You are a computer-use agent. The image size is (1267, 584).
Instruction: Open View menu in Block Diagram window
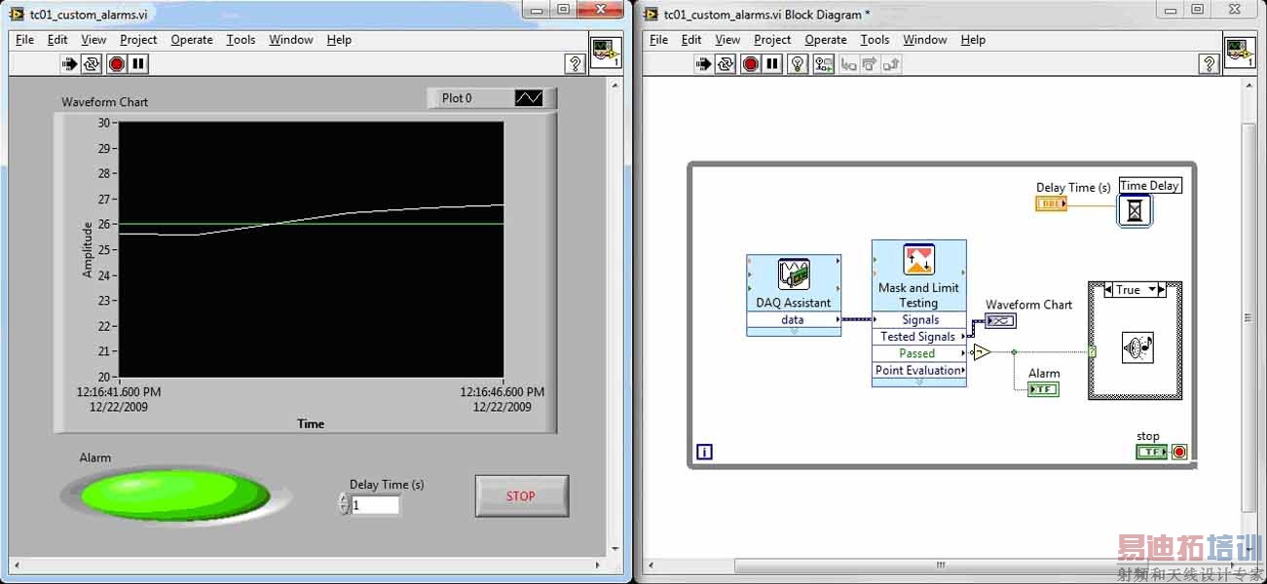(x=727, y=40)
